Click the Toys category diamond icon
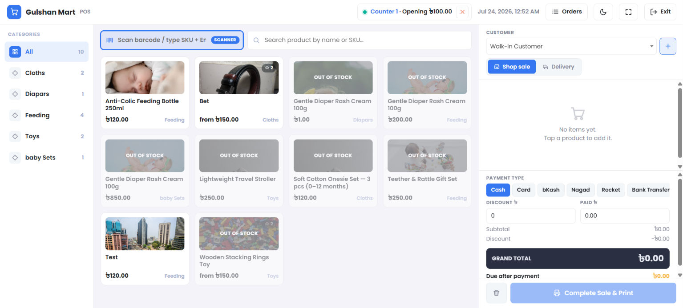 tap(15, 136)
